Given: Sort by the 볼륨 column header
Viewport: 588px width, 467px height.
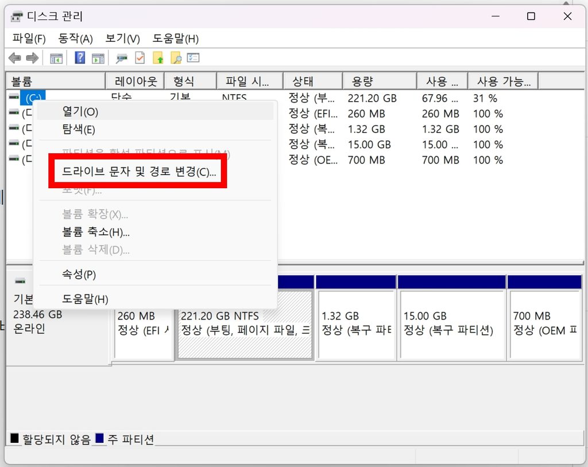Looking at the screenshot, I should [56, 81].
